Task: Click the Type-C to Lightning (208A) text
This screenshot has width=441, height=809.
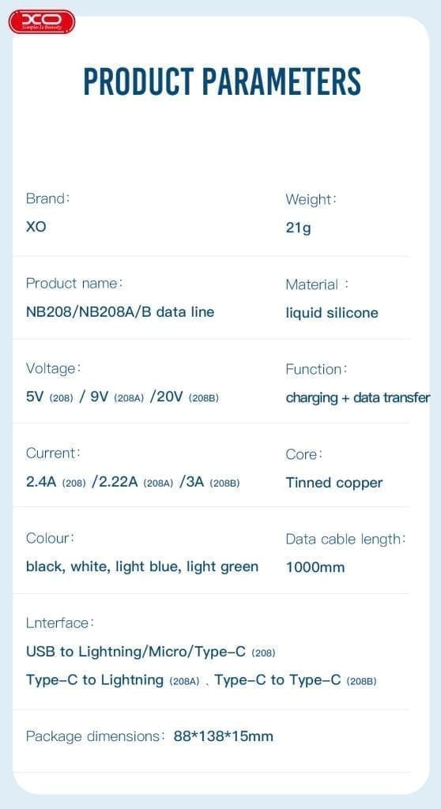Action: 112,680
